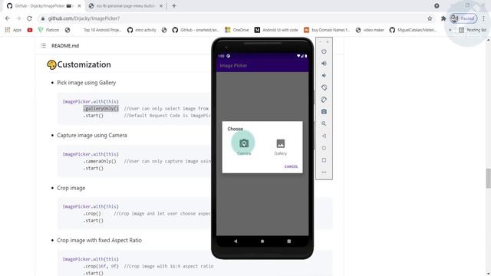Rotate emulator right icon
491x276 pixels.
(x=324, y=100)
